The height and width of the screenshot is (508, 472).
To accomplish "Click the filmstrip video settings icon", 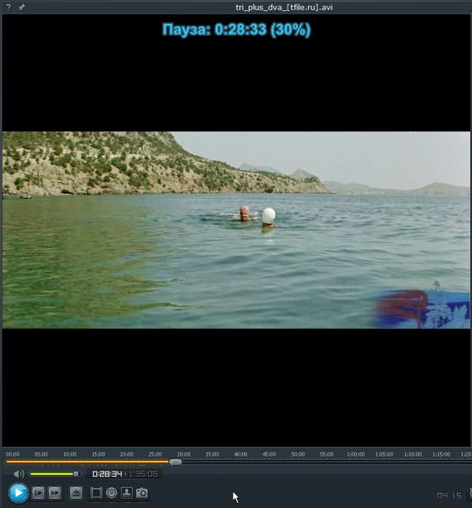I will pos(96,493).
